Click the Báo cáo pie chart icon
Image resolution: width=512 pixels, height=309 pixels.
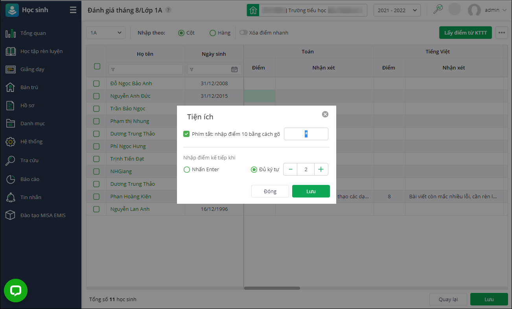[x=11, y=179]
